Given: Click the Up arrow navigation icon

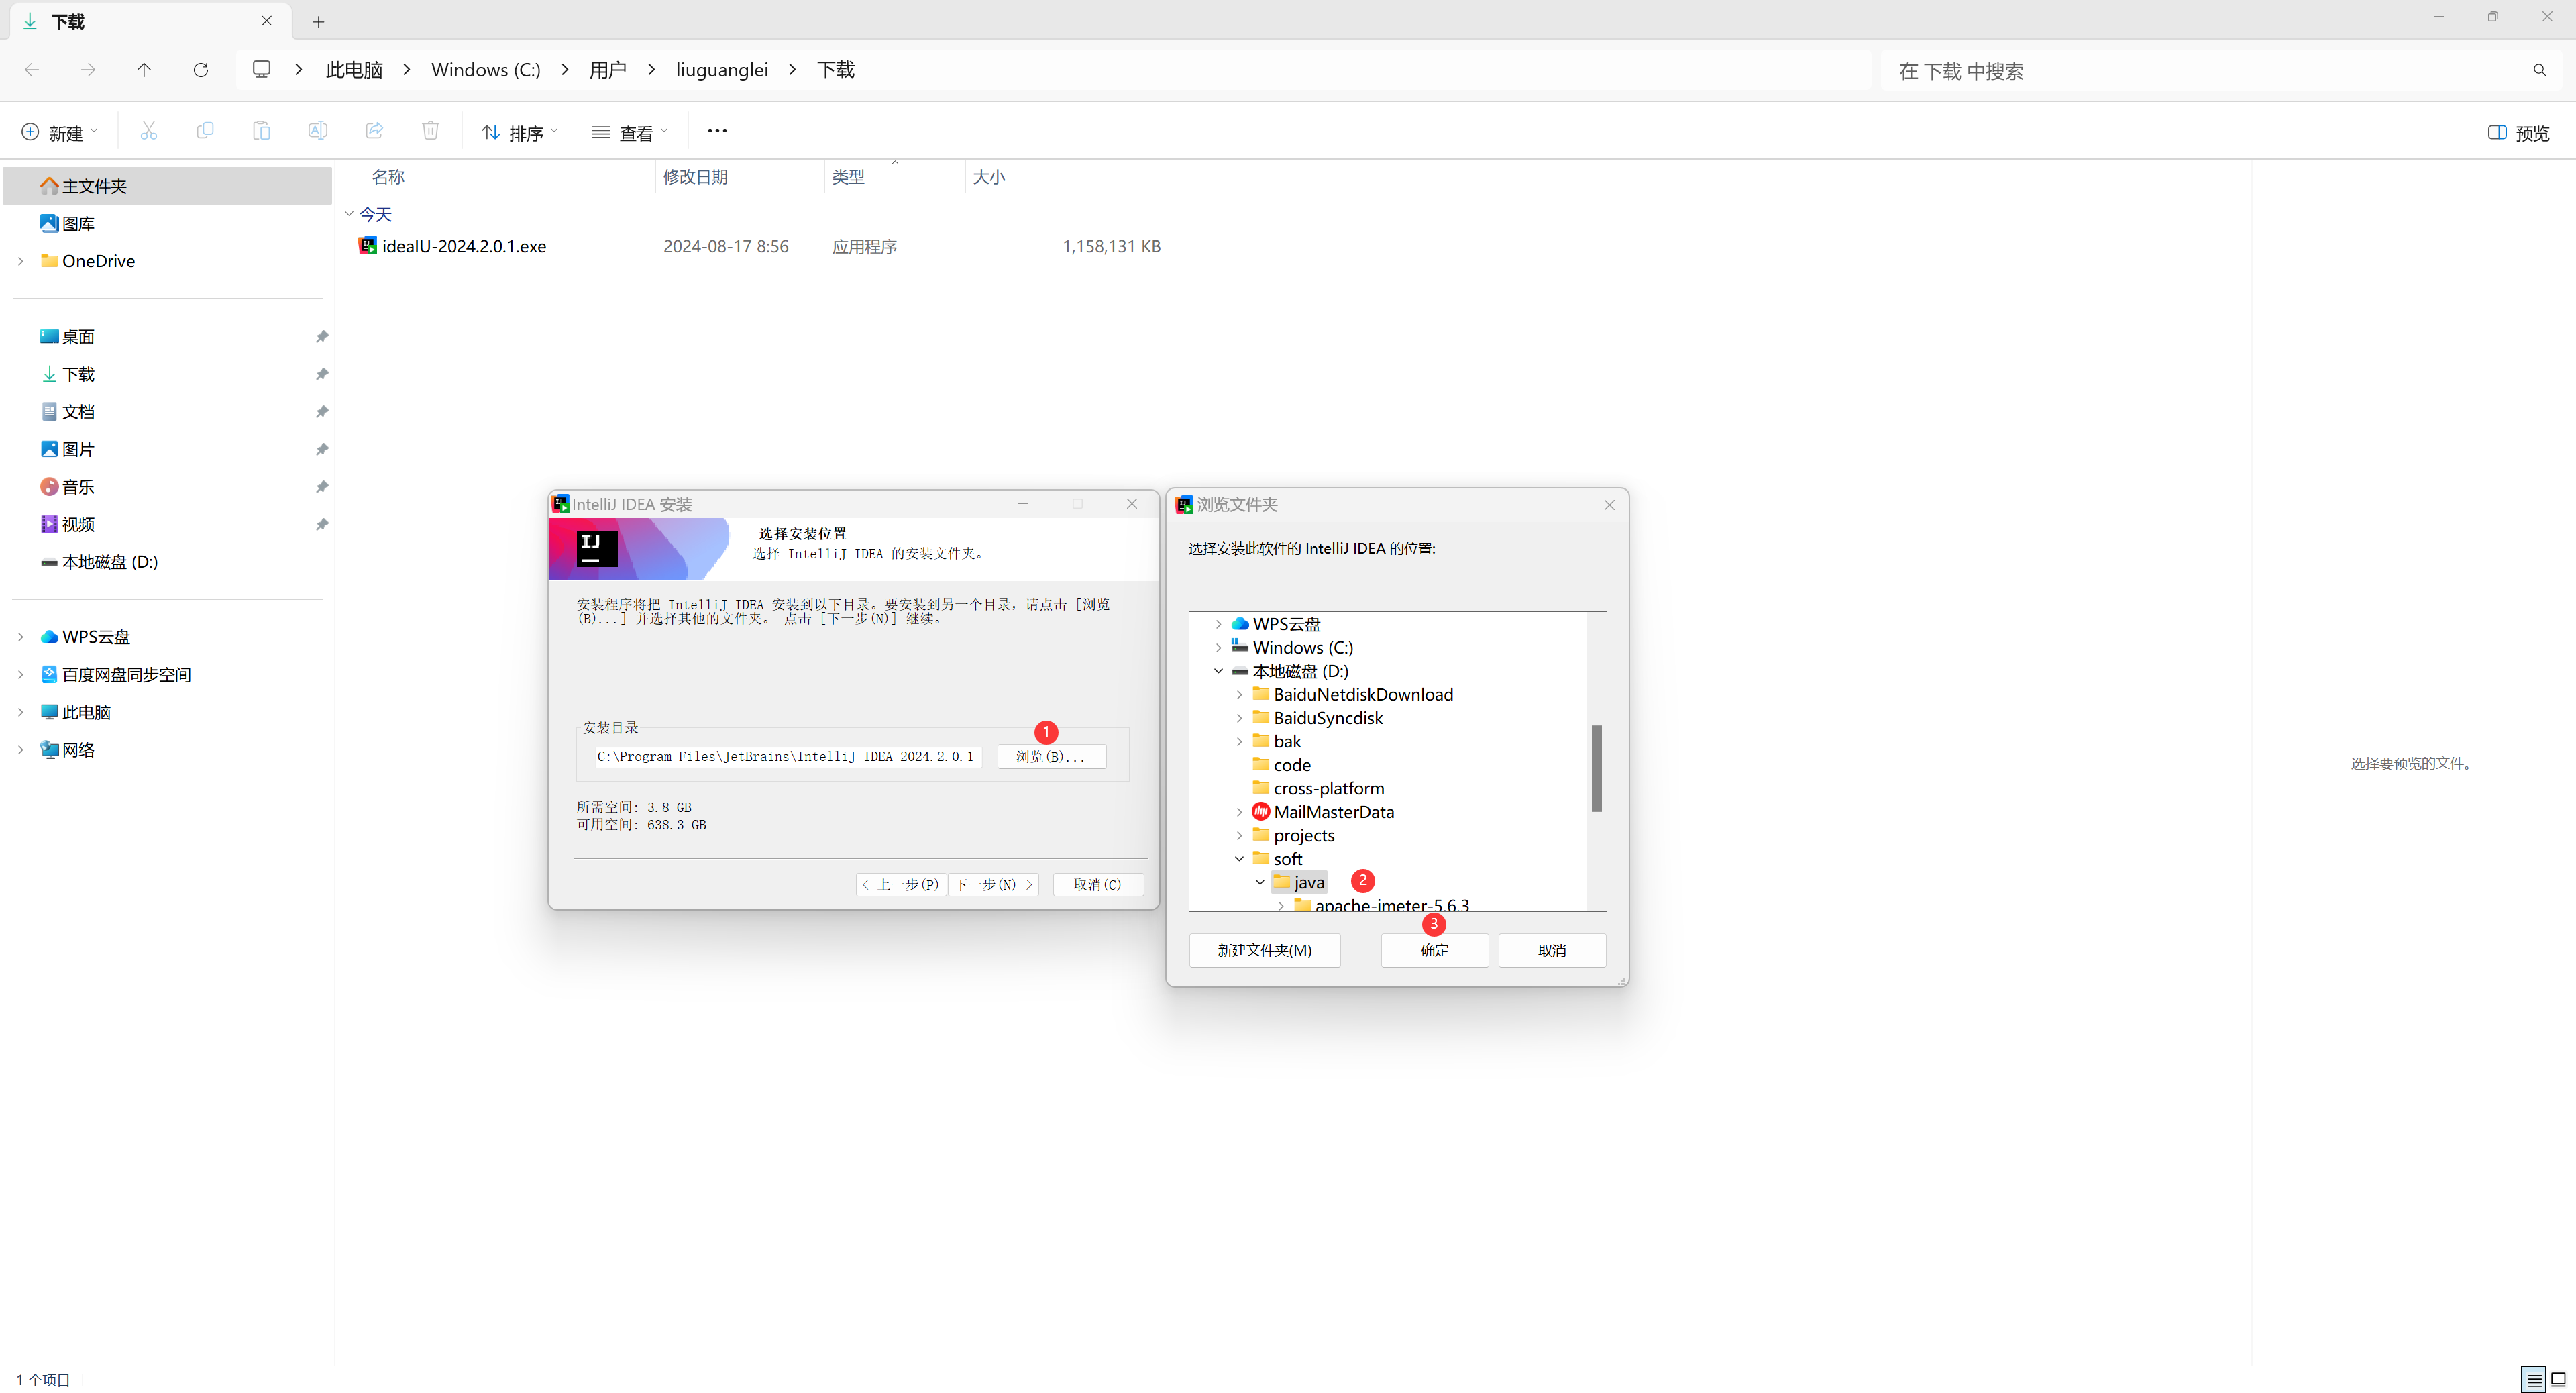Looking at the screenshot, I should (x=144, y=70).
